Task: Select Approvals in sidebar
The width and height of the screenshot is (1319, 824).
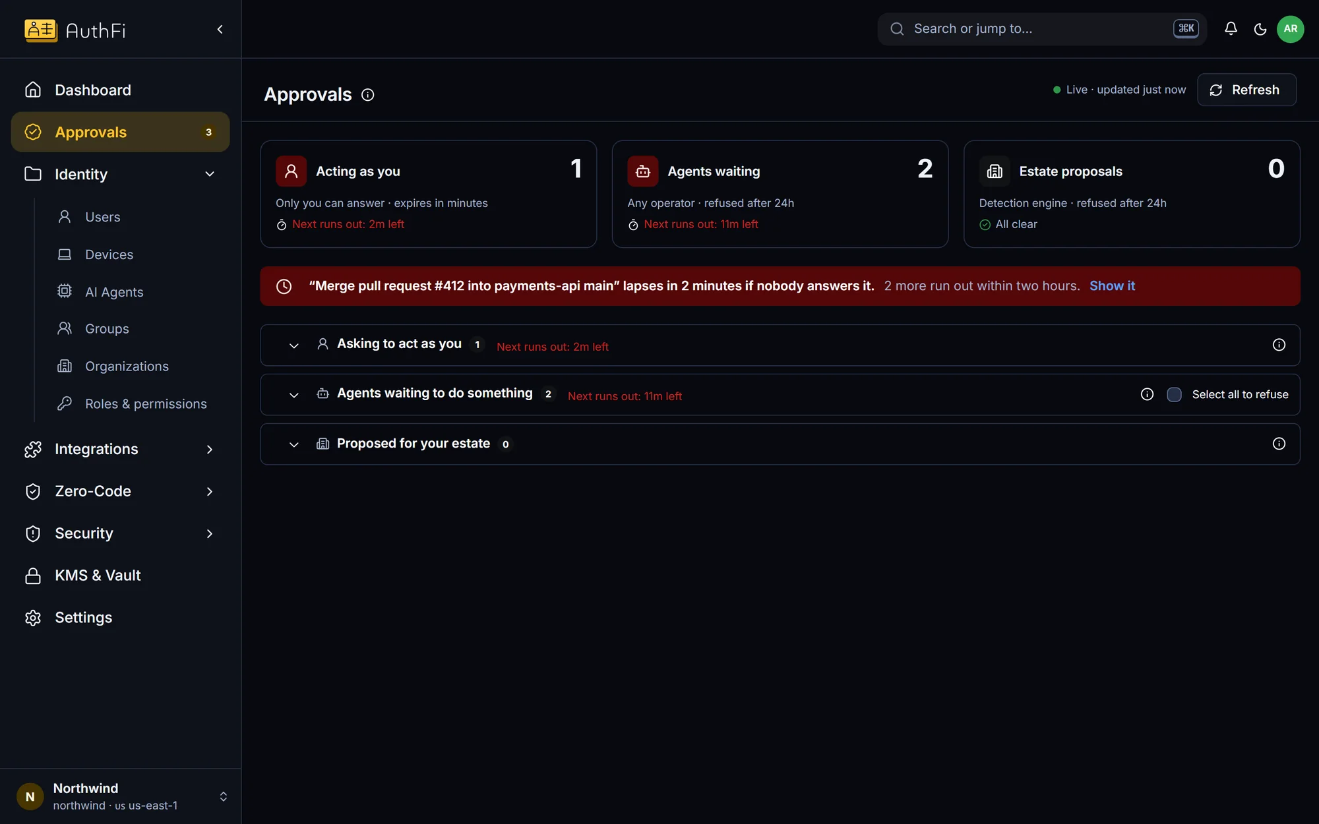Action: coord(121,132)
